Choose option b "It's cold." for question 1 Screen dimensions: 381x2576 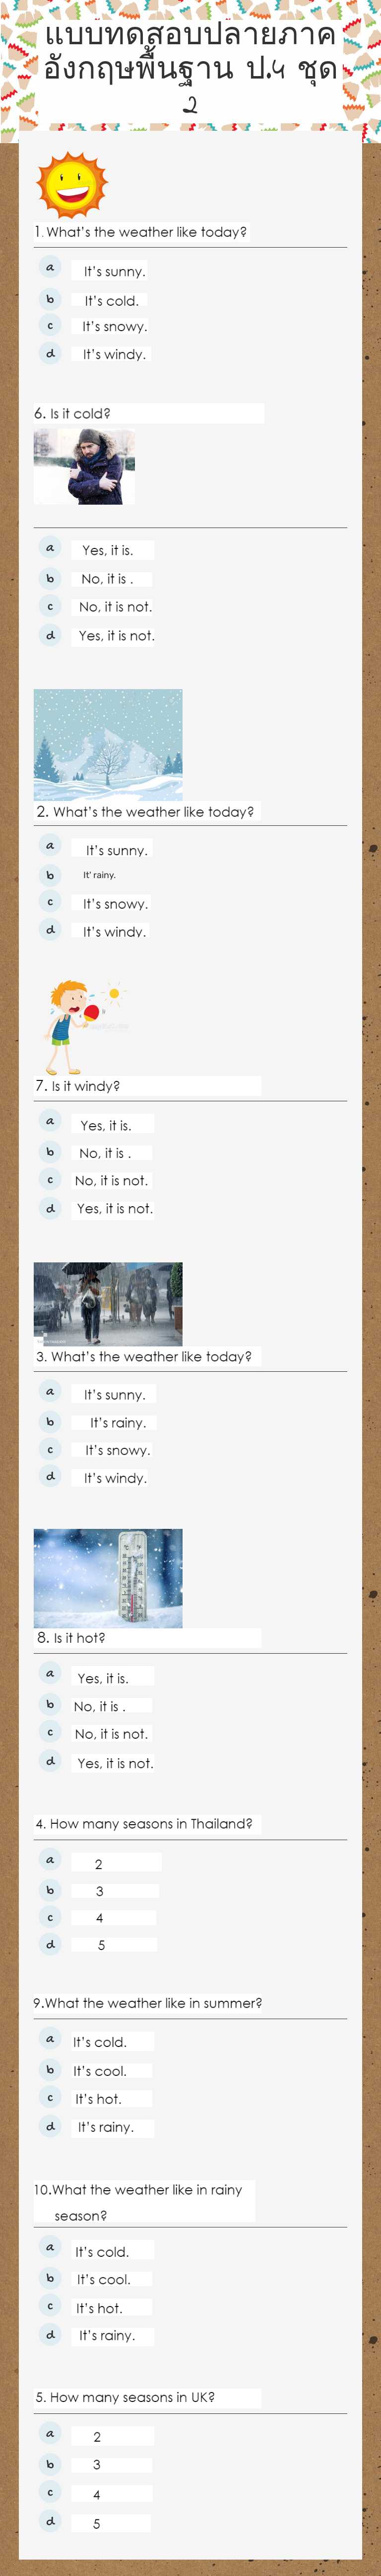point(111,300)
